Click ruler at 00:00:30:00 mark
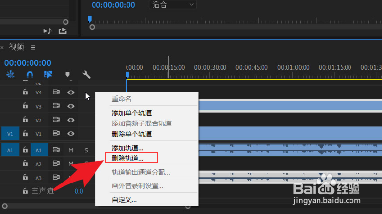The width and height of the screenshot is (382, 214). [x=210, y=68]
